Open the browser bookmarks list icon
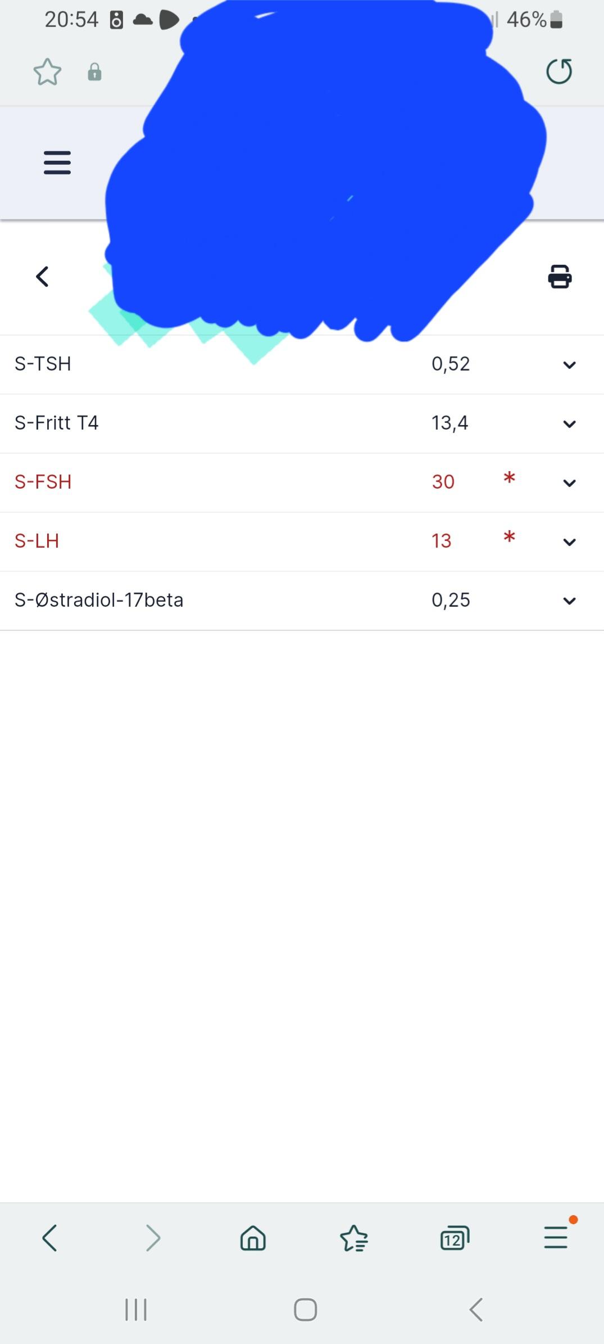This screenshot has width=604, height=1344. click(x=354, y=1238)
